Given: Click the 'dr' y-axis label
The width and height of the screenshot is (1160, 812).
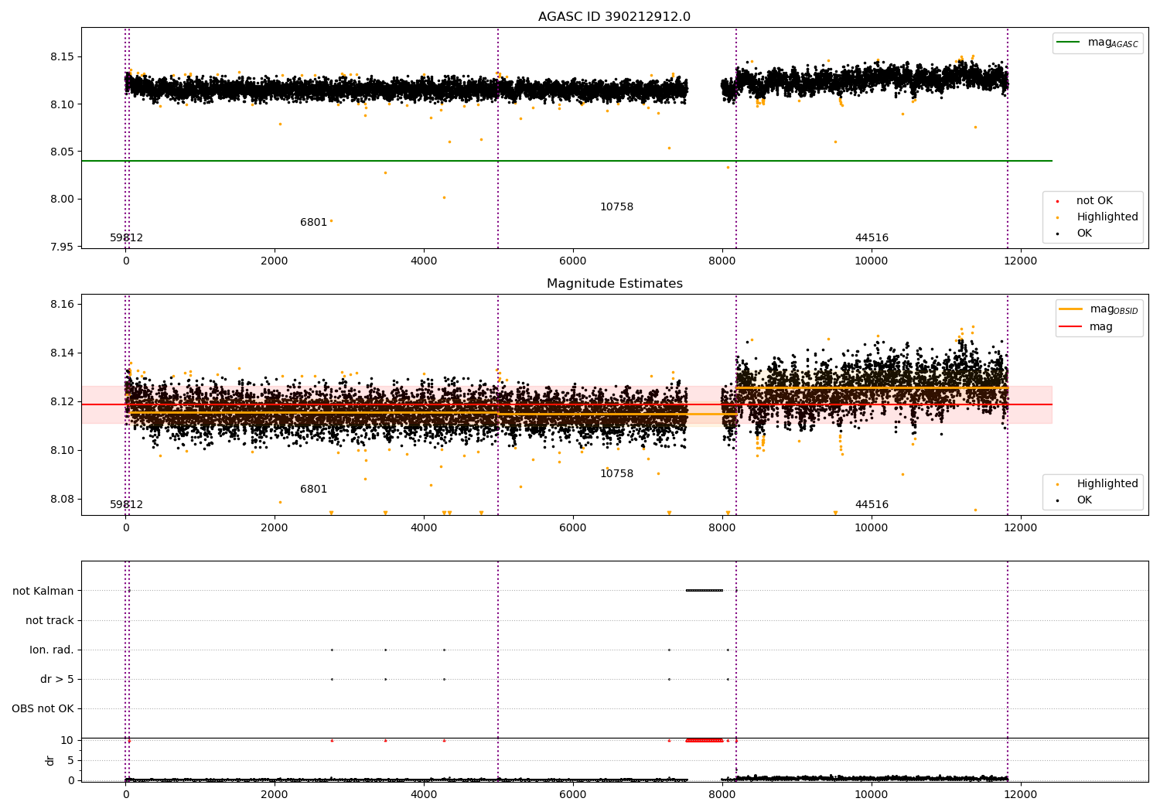Looking at the screenshot, I should click(50, 760).
